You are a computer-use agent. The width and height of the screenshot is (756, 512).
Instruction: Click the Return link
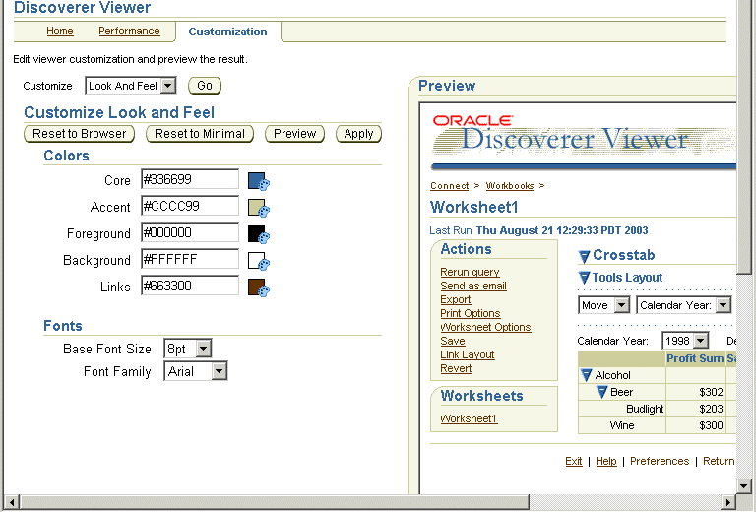coord(719,461)
